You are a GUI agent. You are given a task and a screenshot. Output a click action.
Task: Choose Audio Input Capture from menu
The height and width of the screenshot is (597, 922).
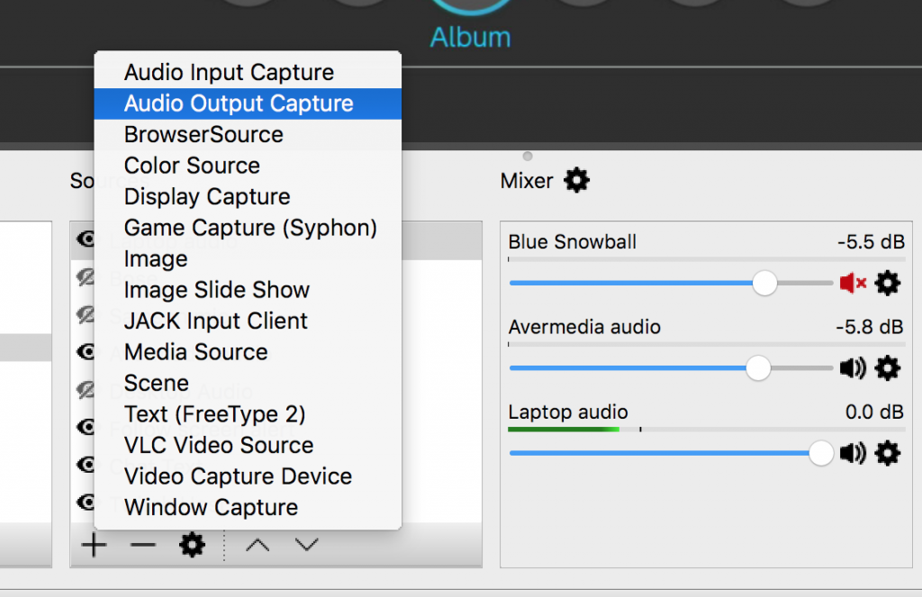[x=248, y=72]
